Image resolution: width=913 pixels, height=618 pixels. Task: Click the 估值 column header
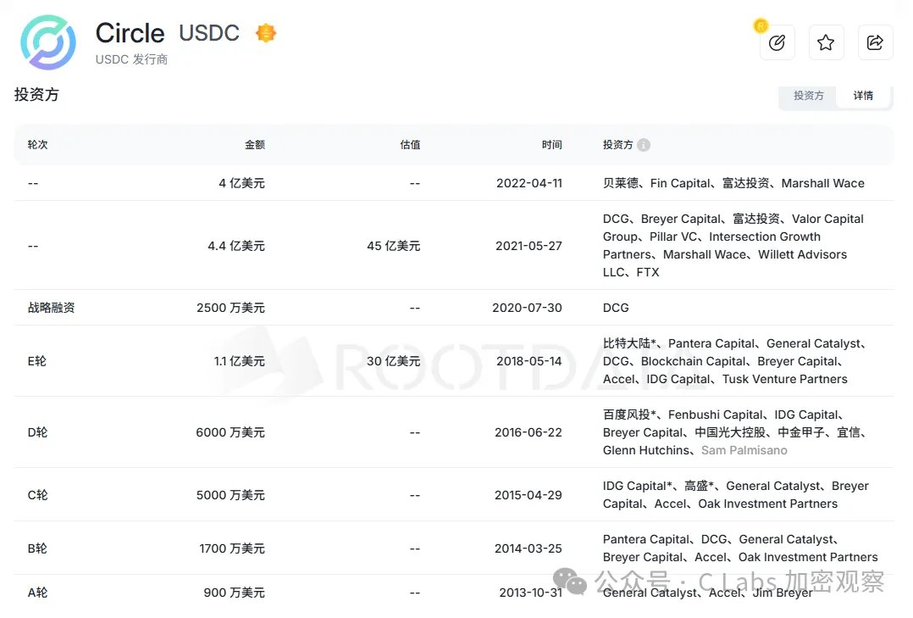click(x=410, y=145)
